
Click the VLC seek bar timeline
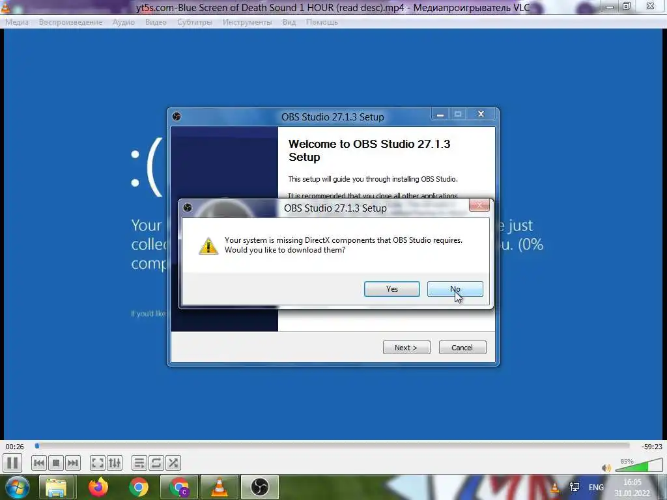point(332,446)
